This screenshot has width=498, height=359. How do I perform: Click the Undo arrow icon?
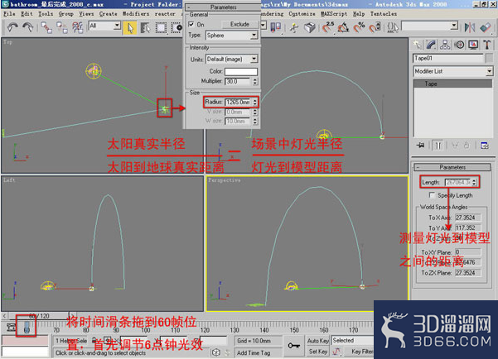point(12,27)
